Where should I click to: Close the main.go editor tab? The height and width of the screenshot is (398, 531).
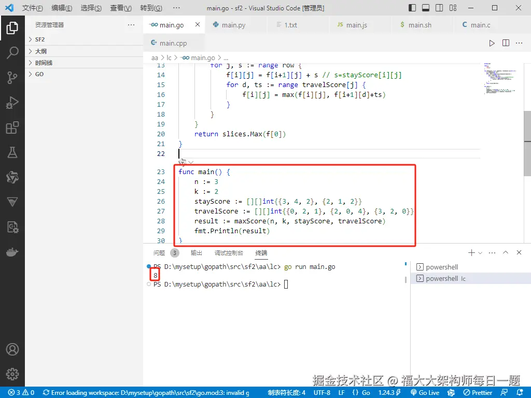[198, 24]
